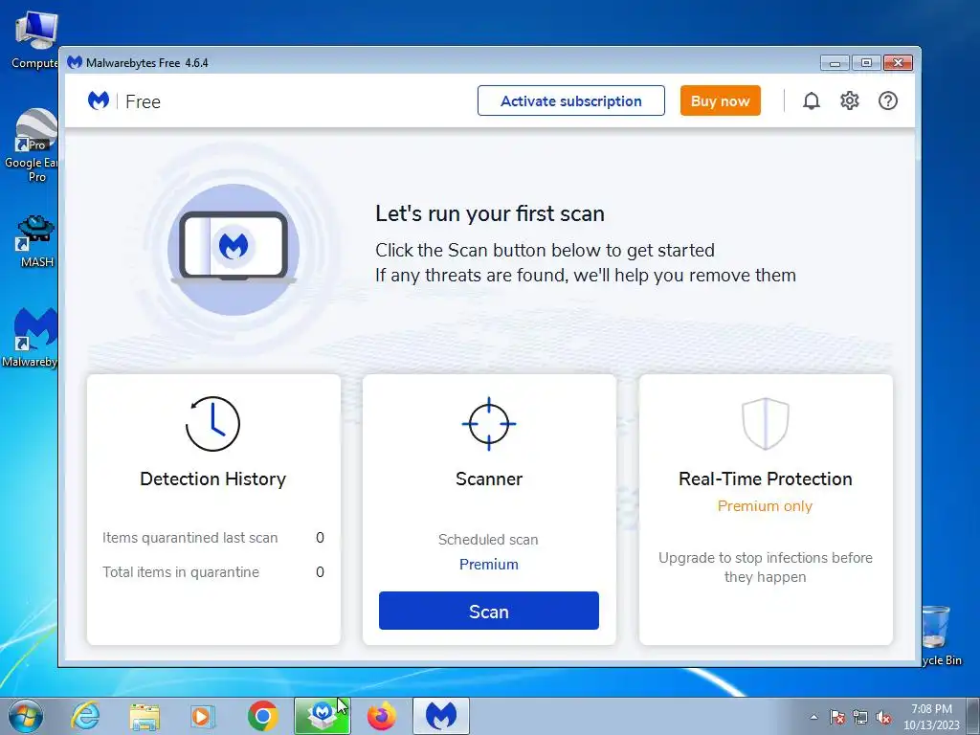The height and width of the screenshot is (735, 980).
Task: Open the Detection History card title
Action: point(212,479)
